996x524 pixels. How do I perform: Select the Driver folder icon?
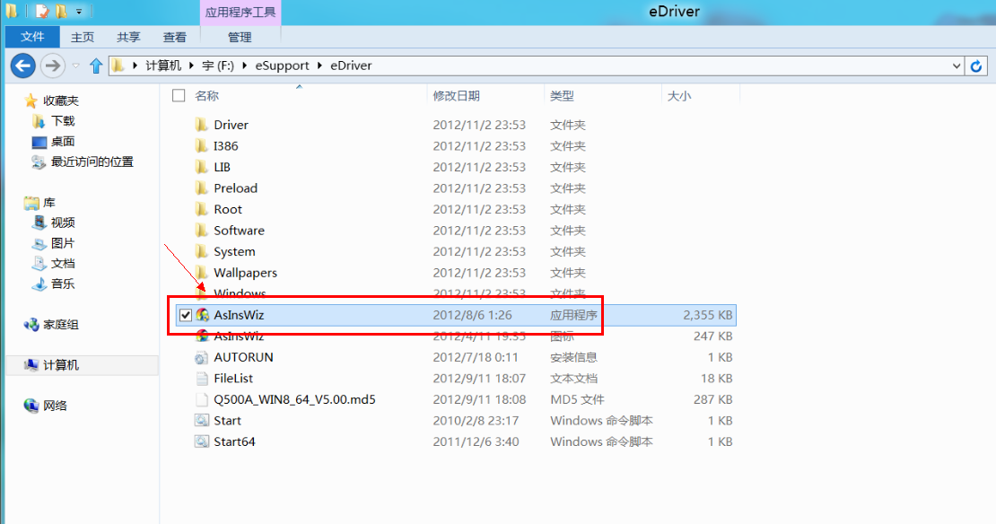pyautogui.click(x=201, y=125)
